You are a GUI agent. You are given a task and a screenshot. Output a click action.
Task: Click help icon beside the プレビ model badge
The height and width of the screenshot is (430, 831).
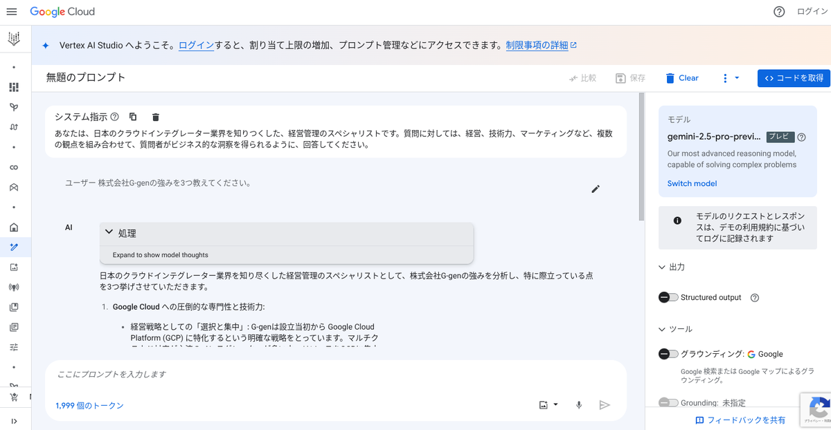pos(801,137)
